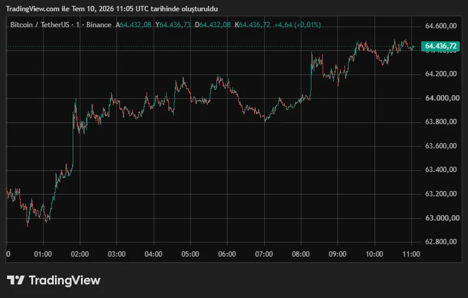Click the open value A64.432,08

click(134, 25)
